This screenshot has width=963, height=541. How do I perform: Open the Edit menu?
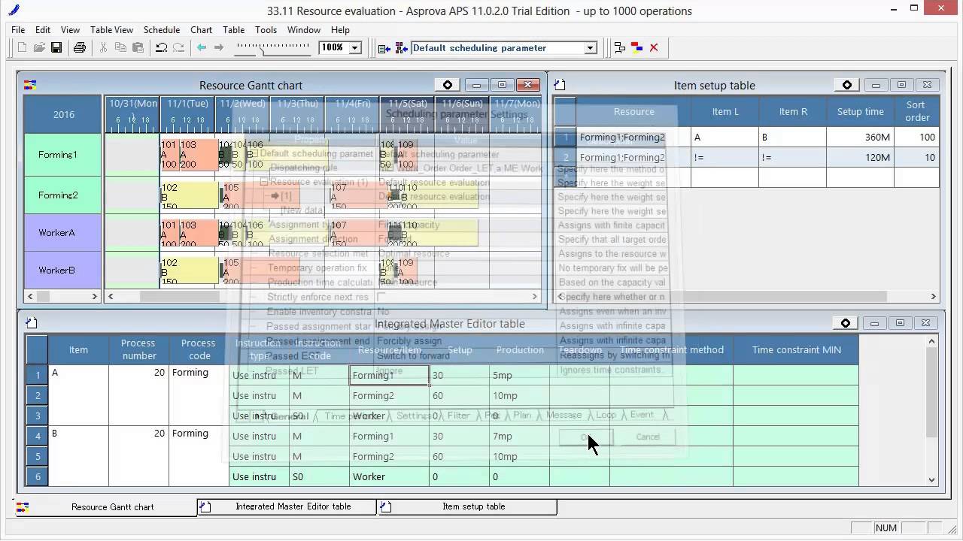coord(43,29)
